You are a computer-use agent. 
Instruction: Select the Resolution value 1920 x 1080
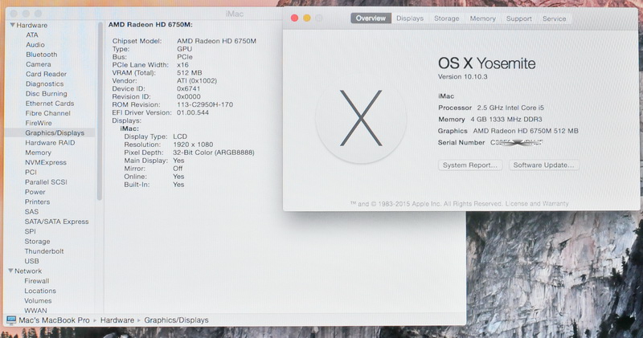coord(193,145)
